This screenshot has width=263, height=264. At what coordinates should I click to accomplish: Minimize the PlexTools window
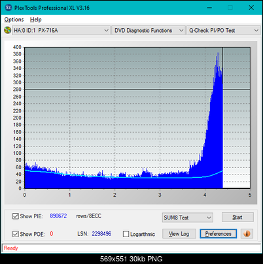[x=209, y=8]
